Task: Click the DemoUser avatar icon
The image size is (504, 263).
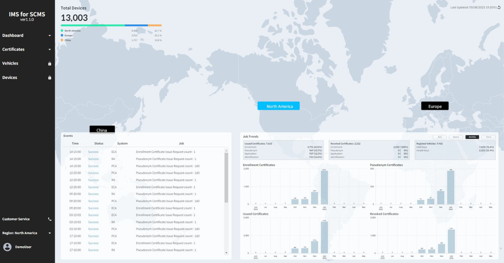Action: pos(7,247)
